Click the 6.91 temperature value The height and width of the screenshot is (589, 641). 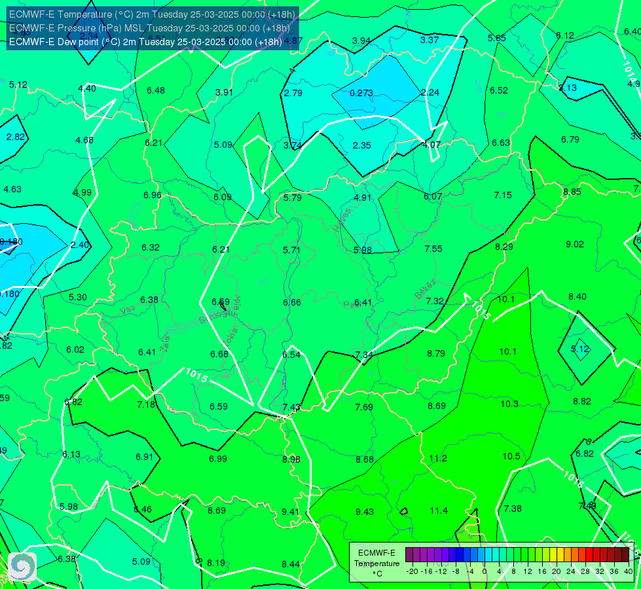click(x=144, y=457)
